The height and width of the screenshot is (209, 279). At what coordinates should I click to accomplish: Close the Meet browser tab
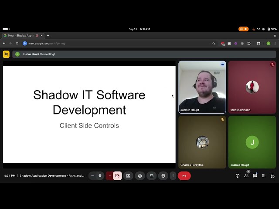coord(41,36)
